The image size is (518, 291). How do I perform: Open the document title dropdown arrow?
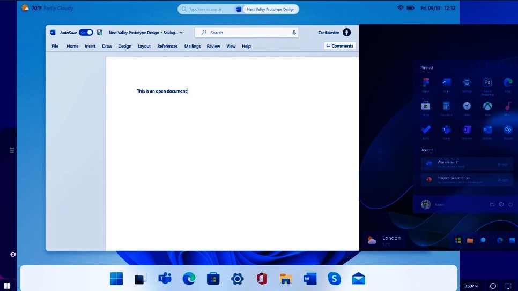pos(181,33)
